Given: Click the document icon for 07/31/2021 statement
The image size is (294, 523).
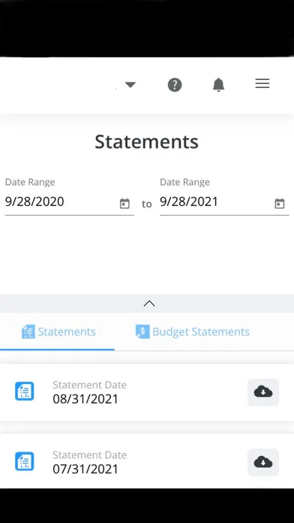Looking at the screenshot, I should coord(24,461).
